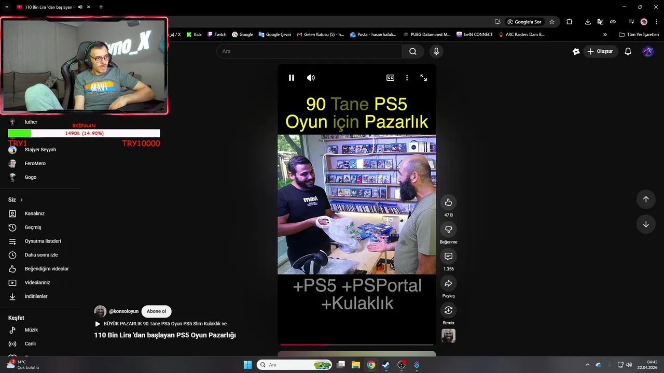
Task: Open Chrome media controls icon
Action: (x=631, y=22)
